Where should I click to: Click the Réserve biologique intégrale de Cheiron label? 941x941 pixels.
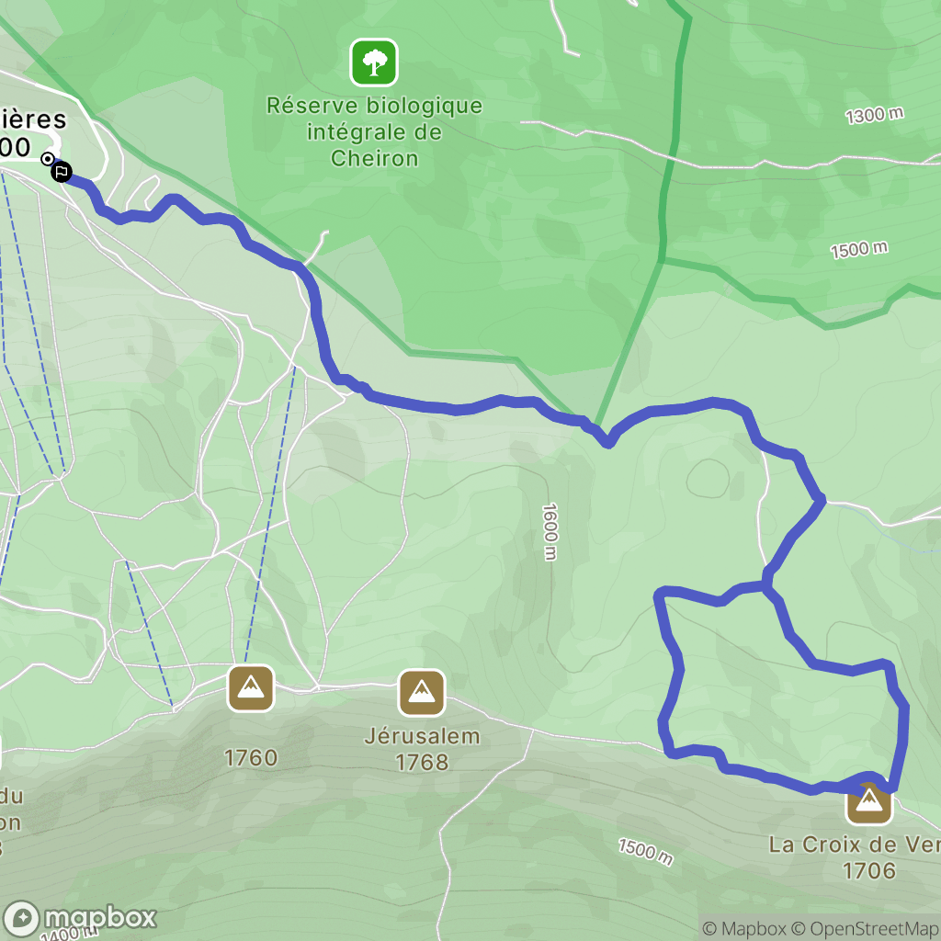375,132
